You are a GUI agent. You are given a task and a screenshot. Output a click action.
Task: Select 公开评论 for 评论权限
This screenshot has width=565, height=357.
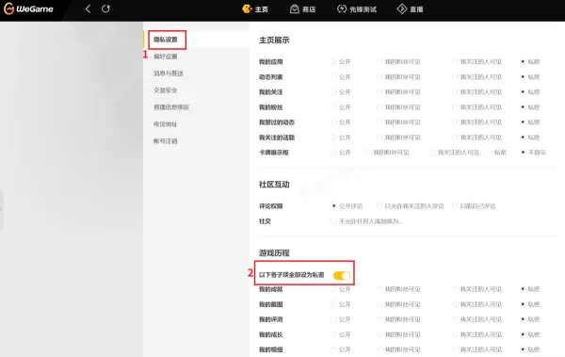(333, 206)
